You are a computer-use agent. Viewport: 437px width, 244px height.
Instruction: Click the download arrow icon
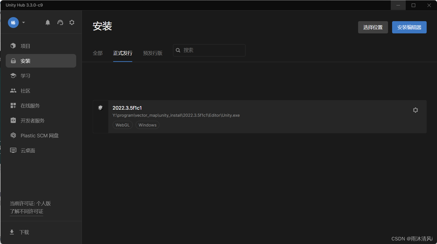pyautogui.click(x=12, y=232)
